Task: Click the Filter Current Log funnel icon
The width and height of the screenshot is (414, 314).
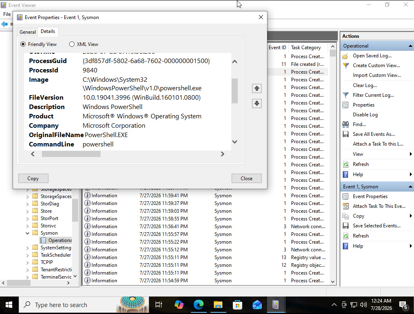Action: click(x=345, y=95)
